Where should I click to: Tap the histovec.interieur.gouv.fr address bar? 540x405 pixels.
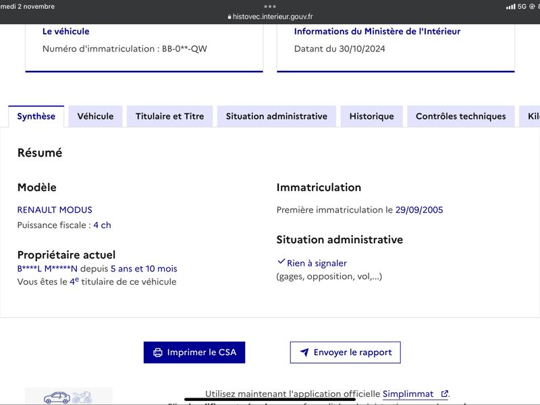270,16
